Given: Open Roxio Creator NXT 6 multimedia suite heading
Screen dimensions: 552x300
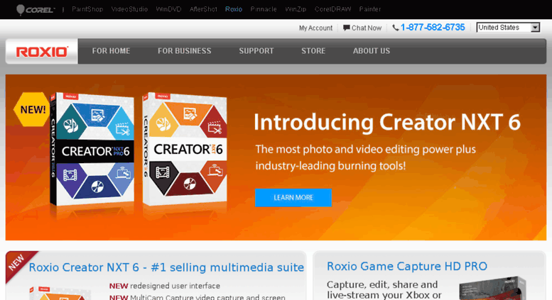Looking at the screenshot, I should tap(166, 267).
